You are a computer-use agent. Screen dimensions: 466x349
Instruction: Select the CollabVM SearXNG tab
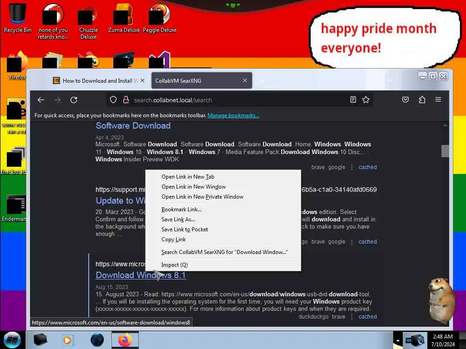(x=202, y=81)
